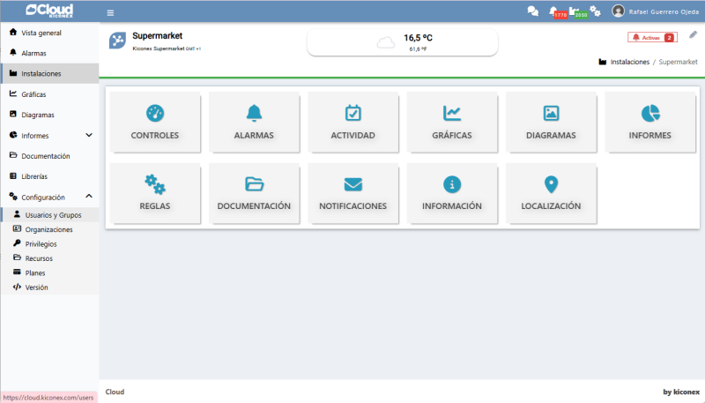Open Privilegios under Configuración
The width and height of the screenshot is (705, 403).
click(x=41, y=243)
